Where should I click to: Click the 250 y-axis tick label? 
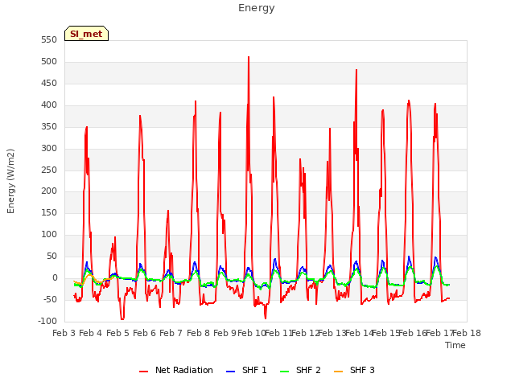pyautogui.click(x=49, y=170)
